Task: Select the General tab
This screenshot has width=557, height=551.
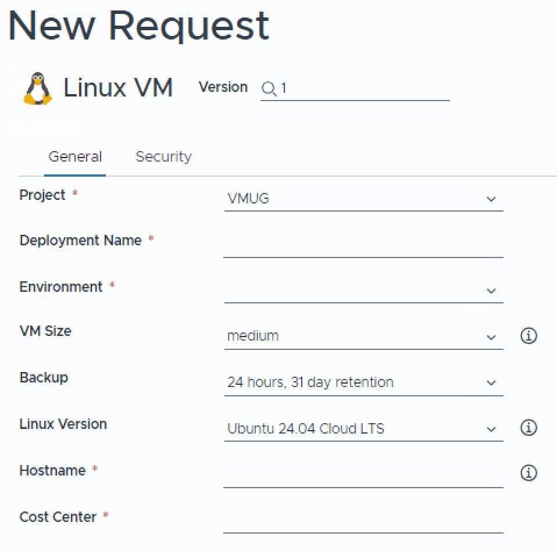Action: coord(75,157)
